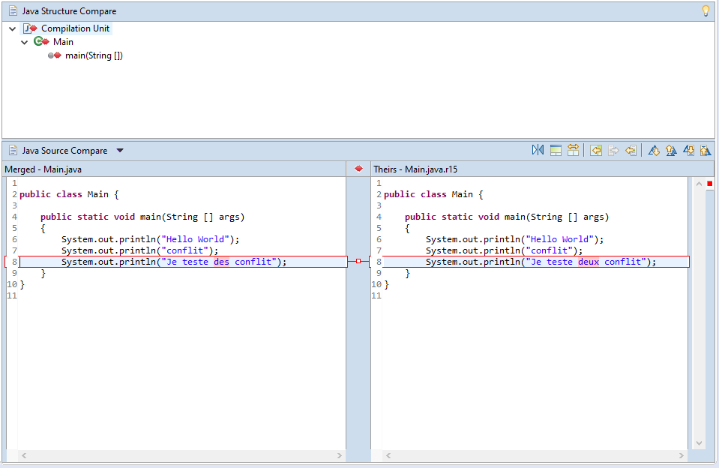Open the Java Source Compare dropdown arrow
This screenshot has width=719, height=468.
120,151
